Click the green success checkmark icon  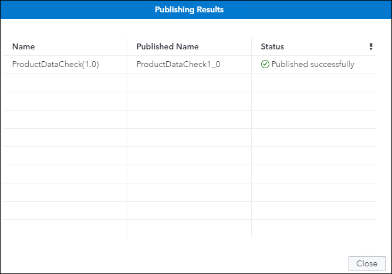265,65
